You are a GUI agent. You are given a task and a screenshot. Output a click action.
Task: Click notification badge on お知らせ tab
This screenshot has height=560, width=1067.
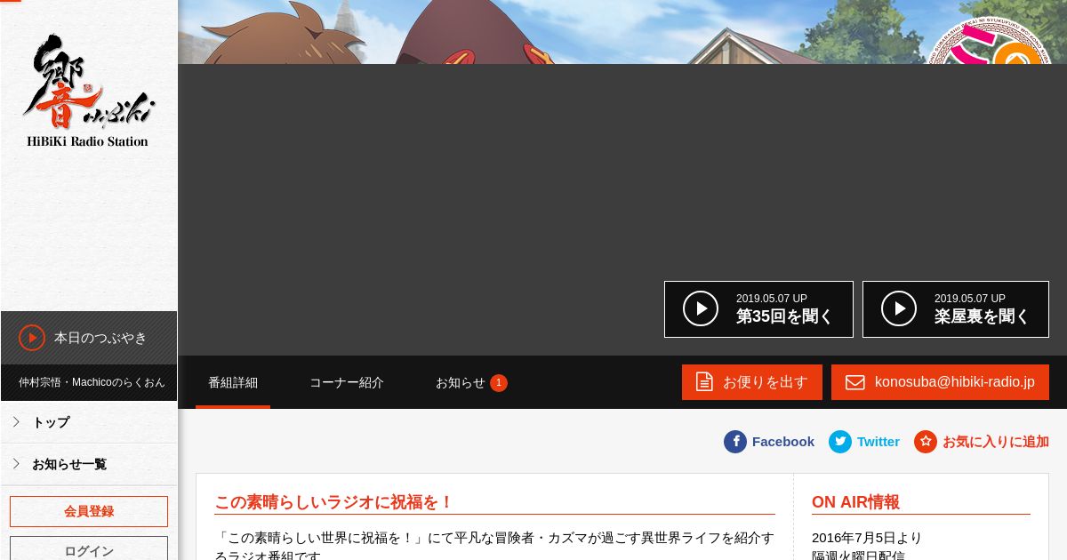click(x=499, y=383)
